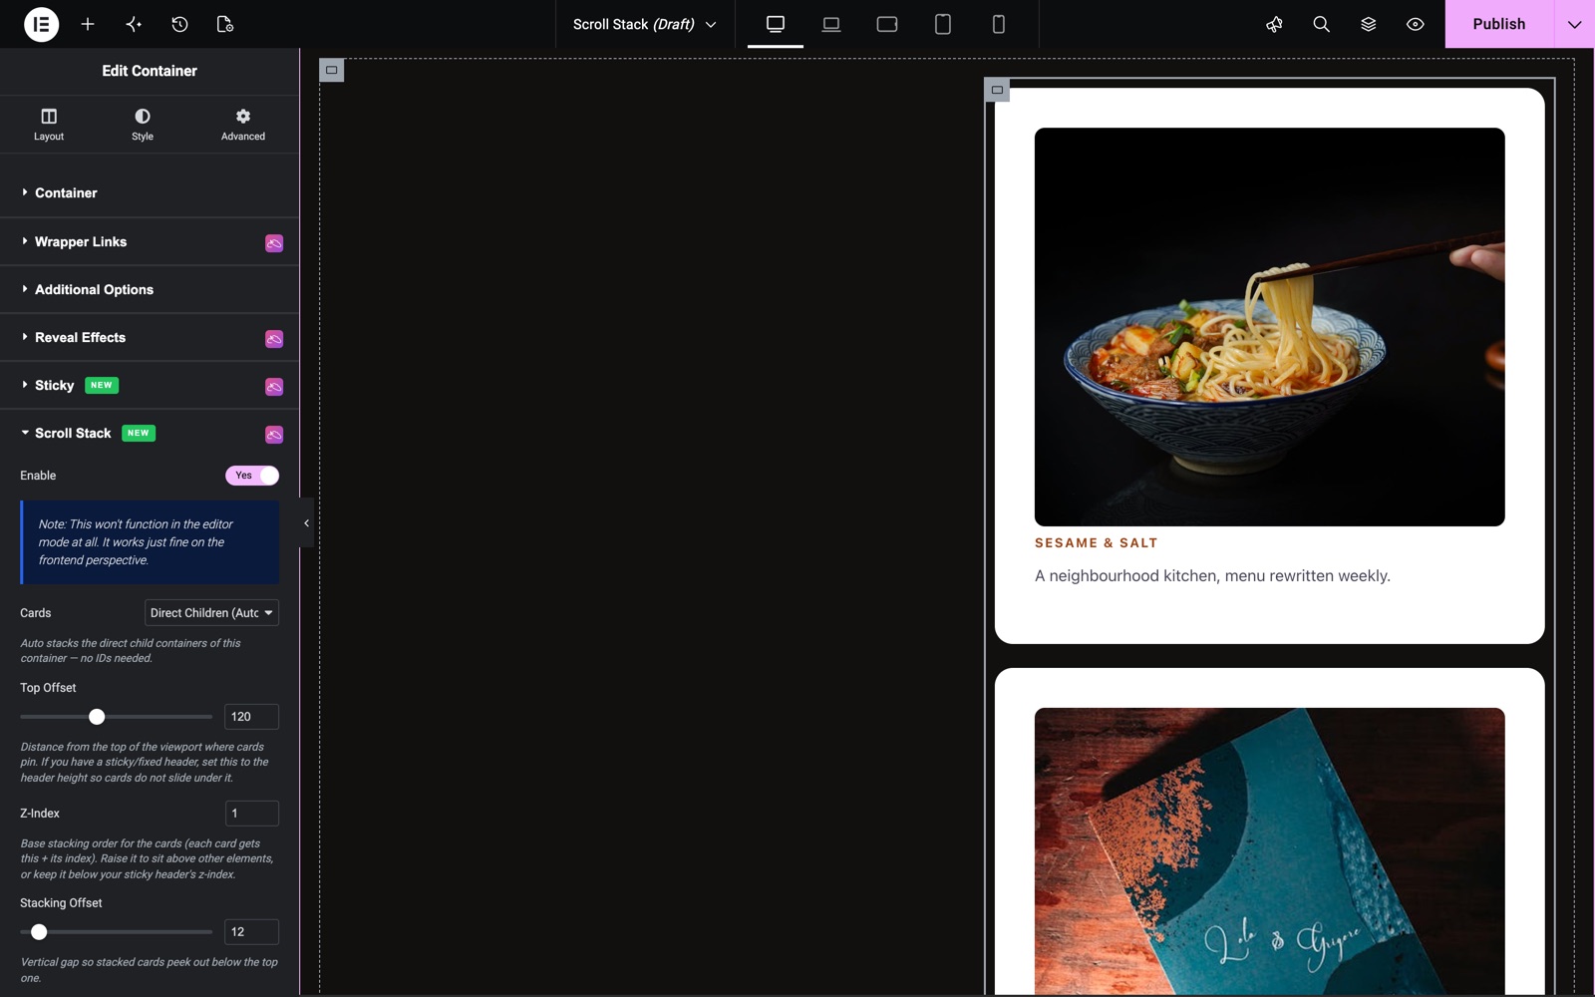Click the plugin badge on Reveal Effects
1595x997 pixels.
[274, 339]
